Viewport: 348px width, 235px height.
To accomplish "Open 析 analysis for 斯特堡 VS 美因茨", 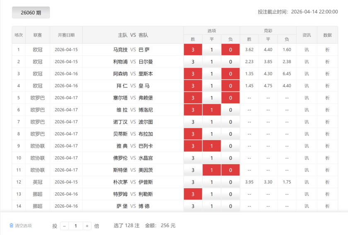I will (327, 170).
